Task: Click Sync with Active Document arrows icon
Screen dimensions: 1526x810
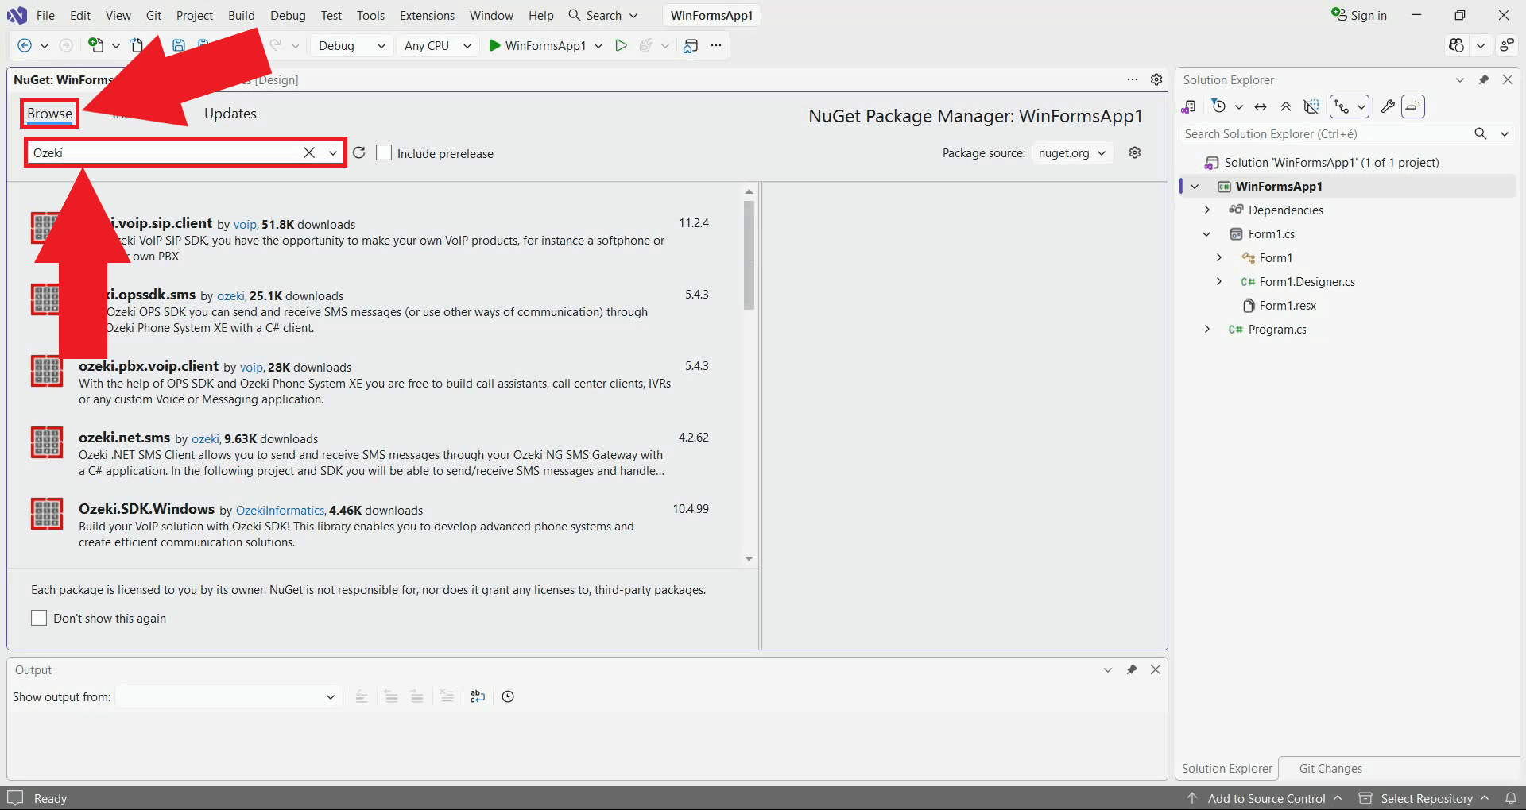Action: pyautogui.click(x=1261, y=106)
